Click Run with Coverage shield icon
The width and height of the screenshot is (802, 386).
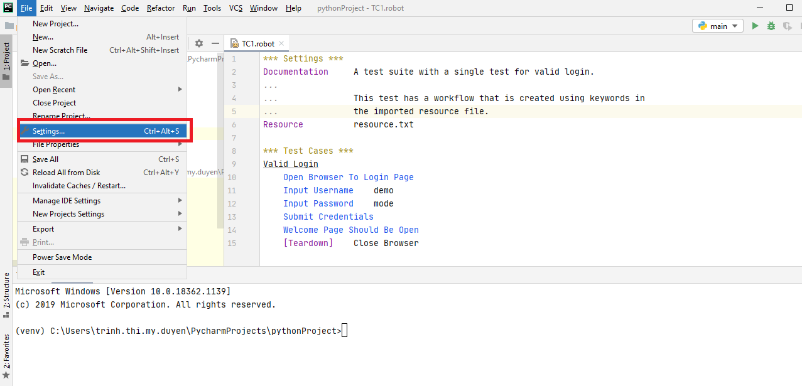[788, 26]
